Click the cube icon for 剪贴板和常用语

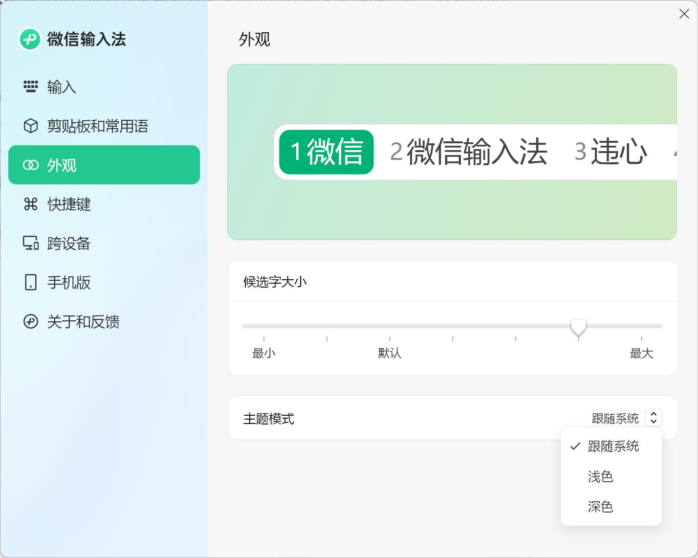(x=31, y=126)
